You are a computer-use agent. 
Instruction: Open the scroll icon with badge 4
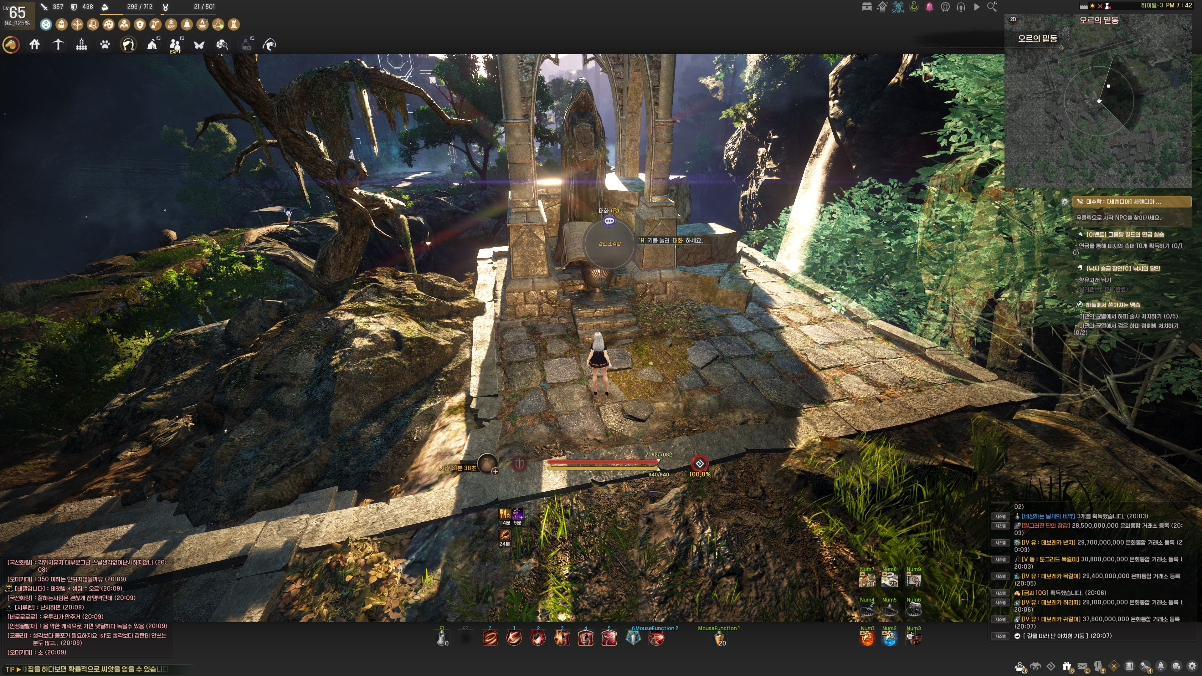tap(1146, 667)
